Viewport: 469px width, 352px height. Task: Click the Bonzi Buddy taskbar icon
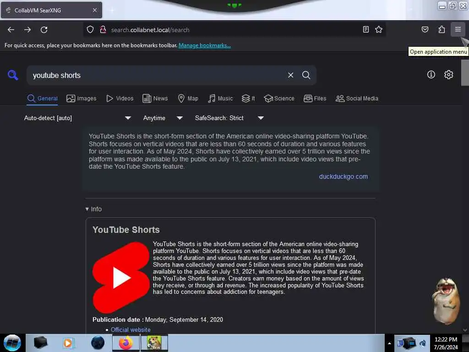click(154, 343)
